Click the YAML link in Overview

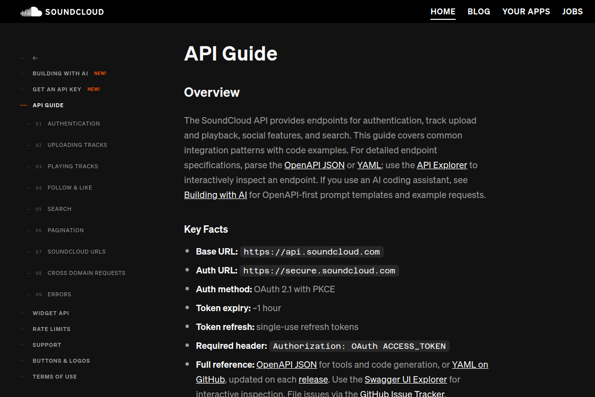369,165
